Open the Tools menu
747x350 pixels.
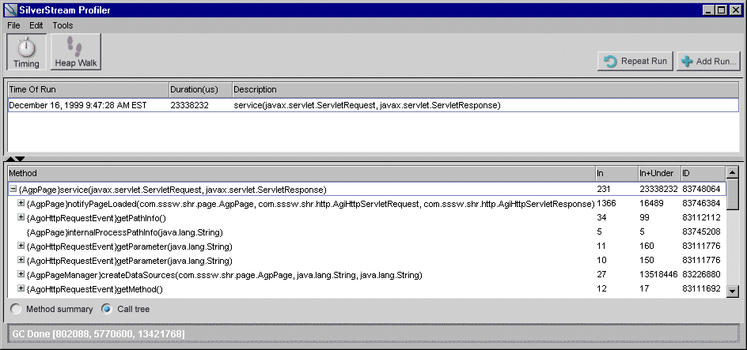[x=63, y=25]
